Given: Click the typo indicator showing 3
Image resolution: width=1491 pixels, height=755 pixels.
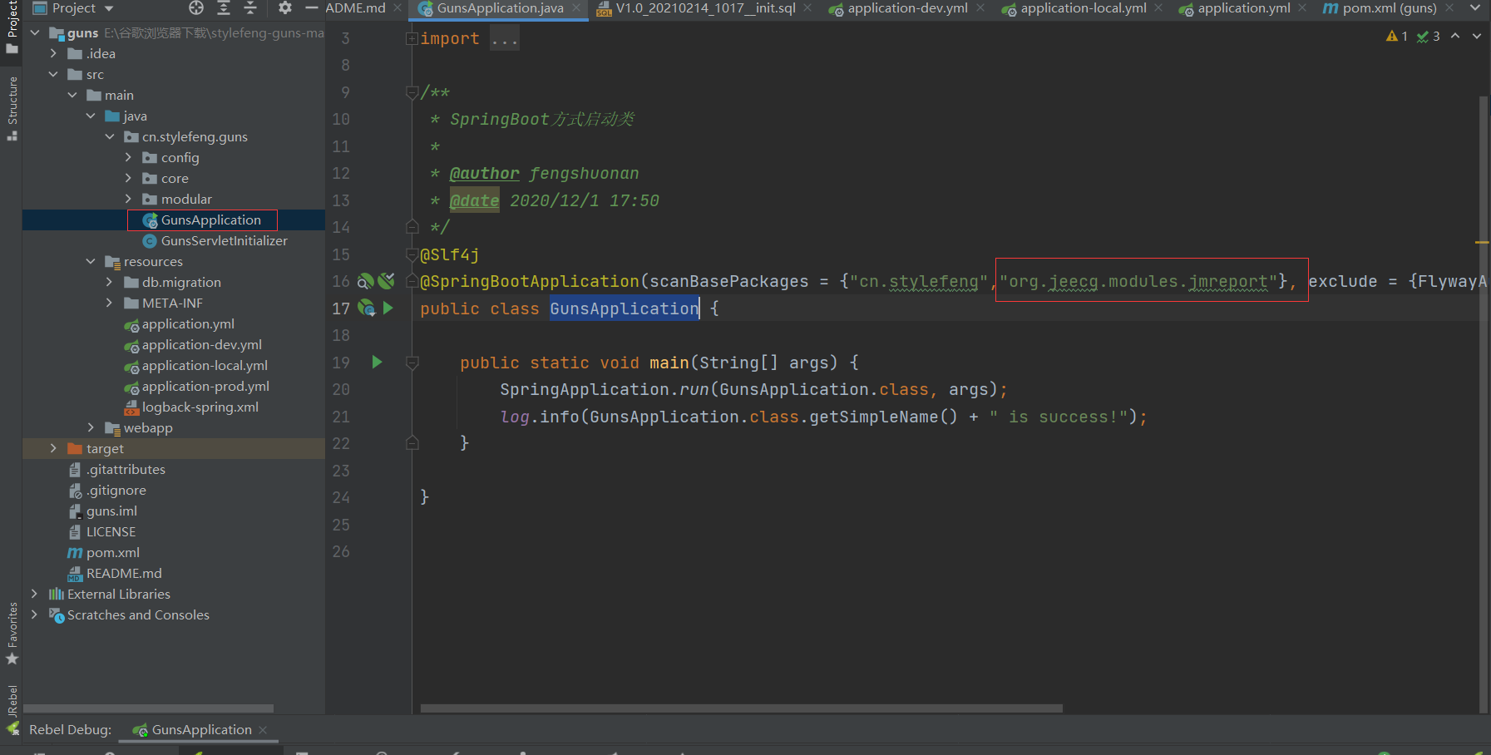Looking at the screenshot, I should coord(1429,36).
